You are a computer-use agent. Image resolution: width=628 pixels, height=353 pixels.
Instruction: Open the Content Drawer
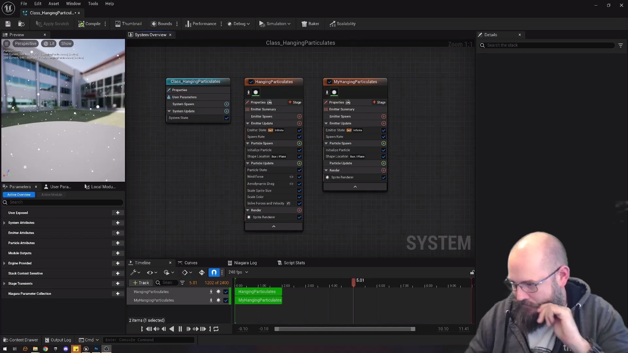click(x=20, y=340)
